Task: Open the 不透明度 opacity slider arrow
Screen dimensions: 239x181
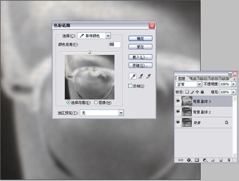Action: 233,84
